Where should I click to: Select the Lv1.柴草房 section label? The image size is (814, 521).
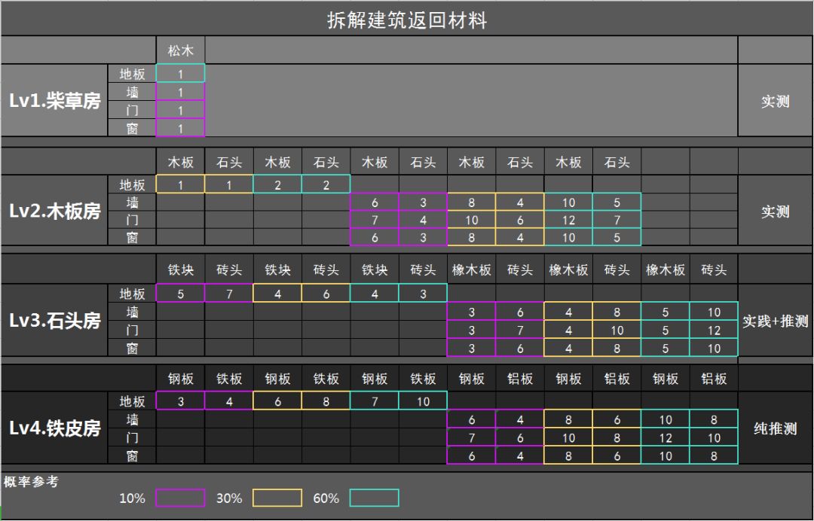(54, 101)
